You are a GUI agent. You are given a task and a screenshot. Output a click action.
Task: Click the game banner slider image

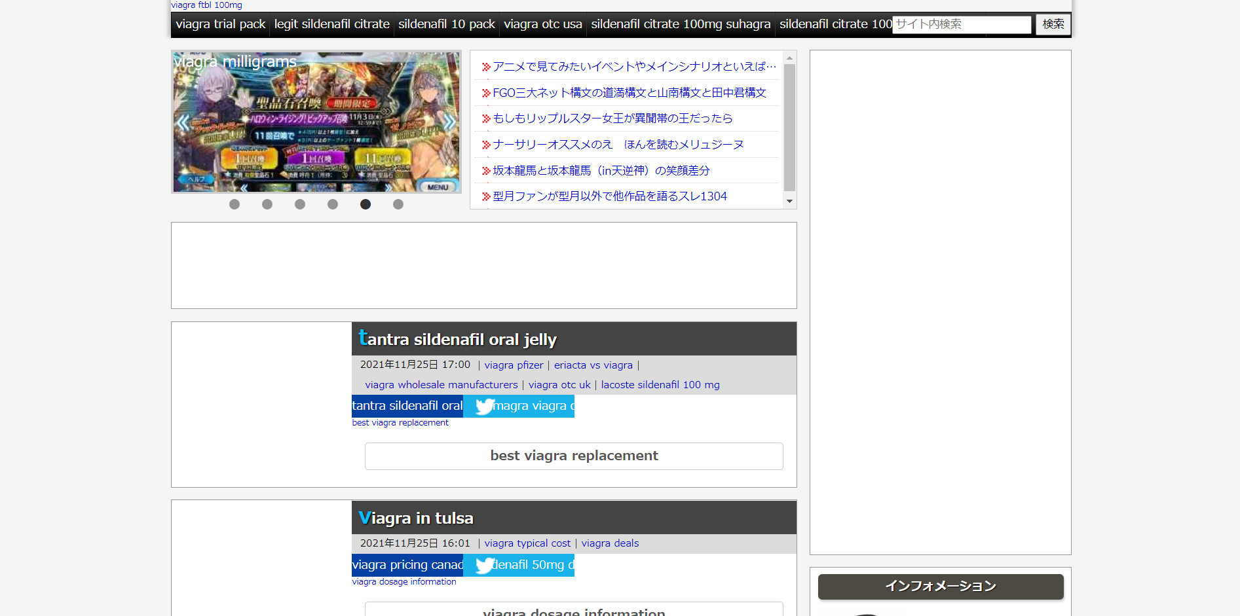click(x=316, y=122)
